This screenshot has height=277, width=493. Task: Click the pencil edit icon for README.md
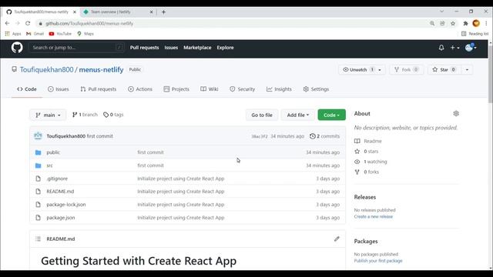(337, 239)
